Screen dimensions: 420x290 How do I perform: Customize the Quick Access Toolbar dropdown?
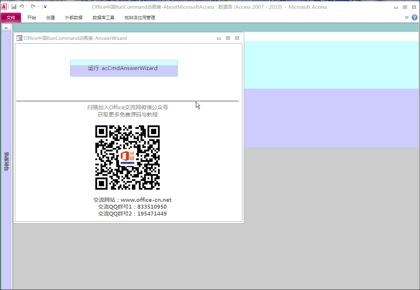pos(45,7)
